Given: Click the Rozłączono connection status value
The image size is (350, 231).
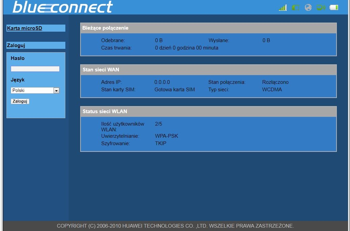Looking at the screenshot, I should point(275,82).
